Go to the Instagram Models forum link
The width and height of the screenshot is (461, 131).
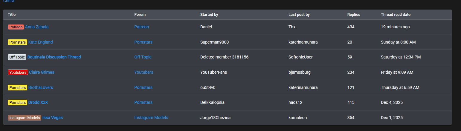(x=151, y=118)
